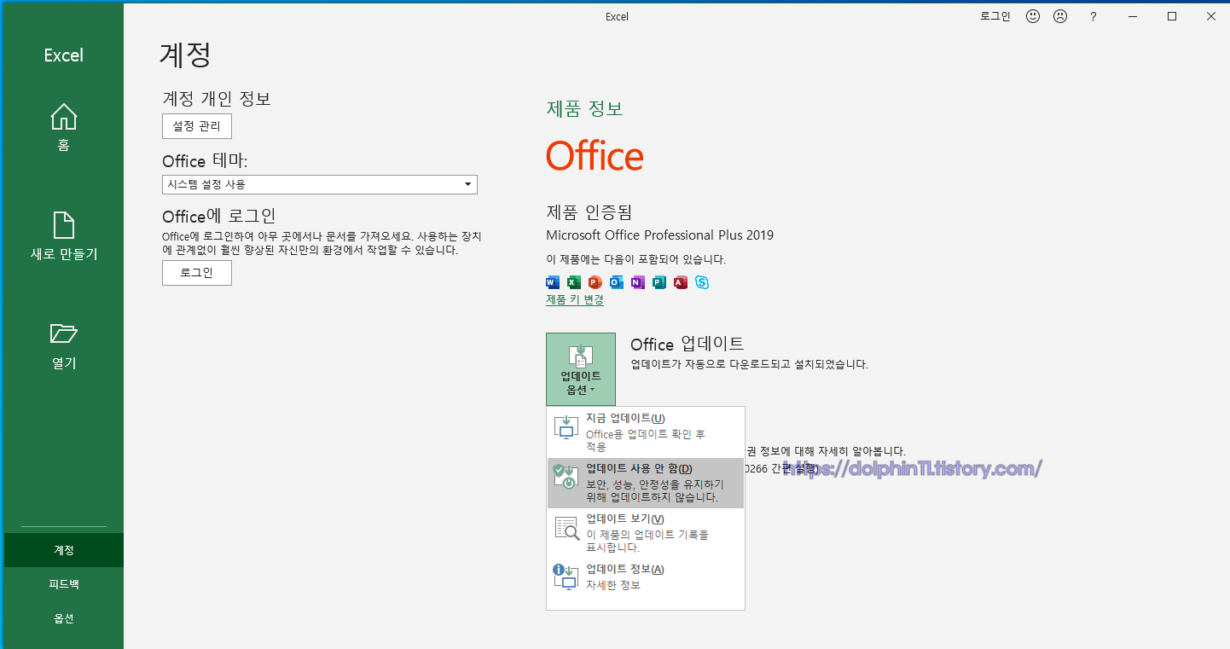Choose 업데이트 보기(V) menu entry
This screenshot has width=1230, height=649.
[646, 533]
